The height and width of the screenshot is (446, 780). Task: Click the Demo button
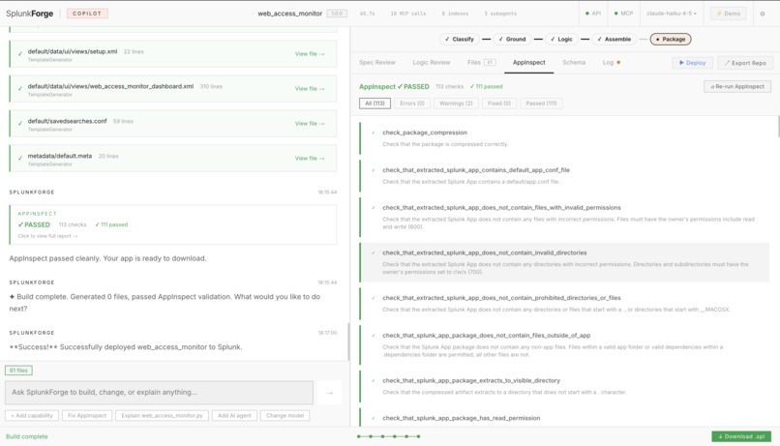point(729,14)
